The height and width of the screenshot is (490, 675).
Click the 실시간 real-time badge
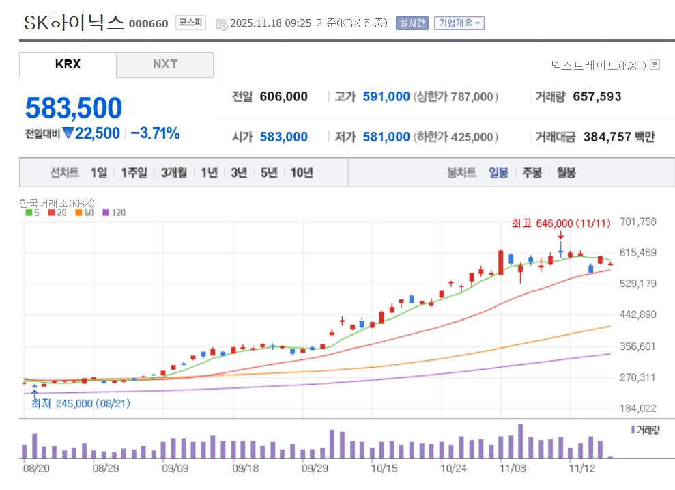[412, 23]
